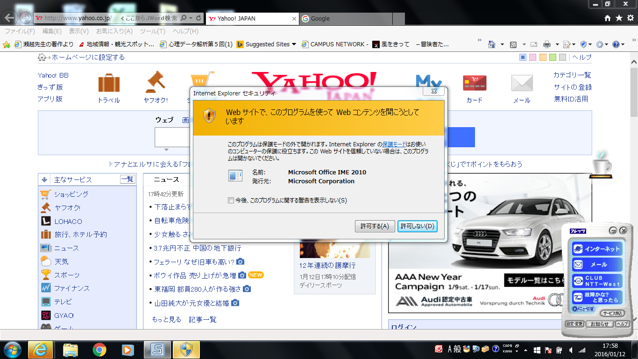This screenshot has height=359, width=638.
Task: Click the Print icon in the command bar
Action: (547, 44)
